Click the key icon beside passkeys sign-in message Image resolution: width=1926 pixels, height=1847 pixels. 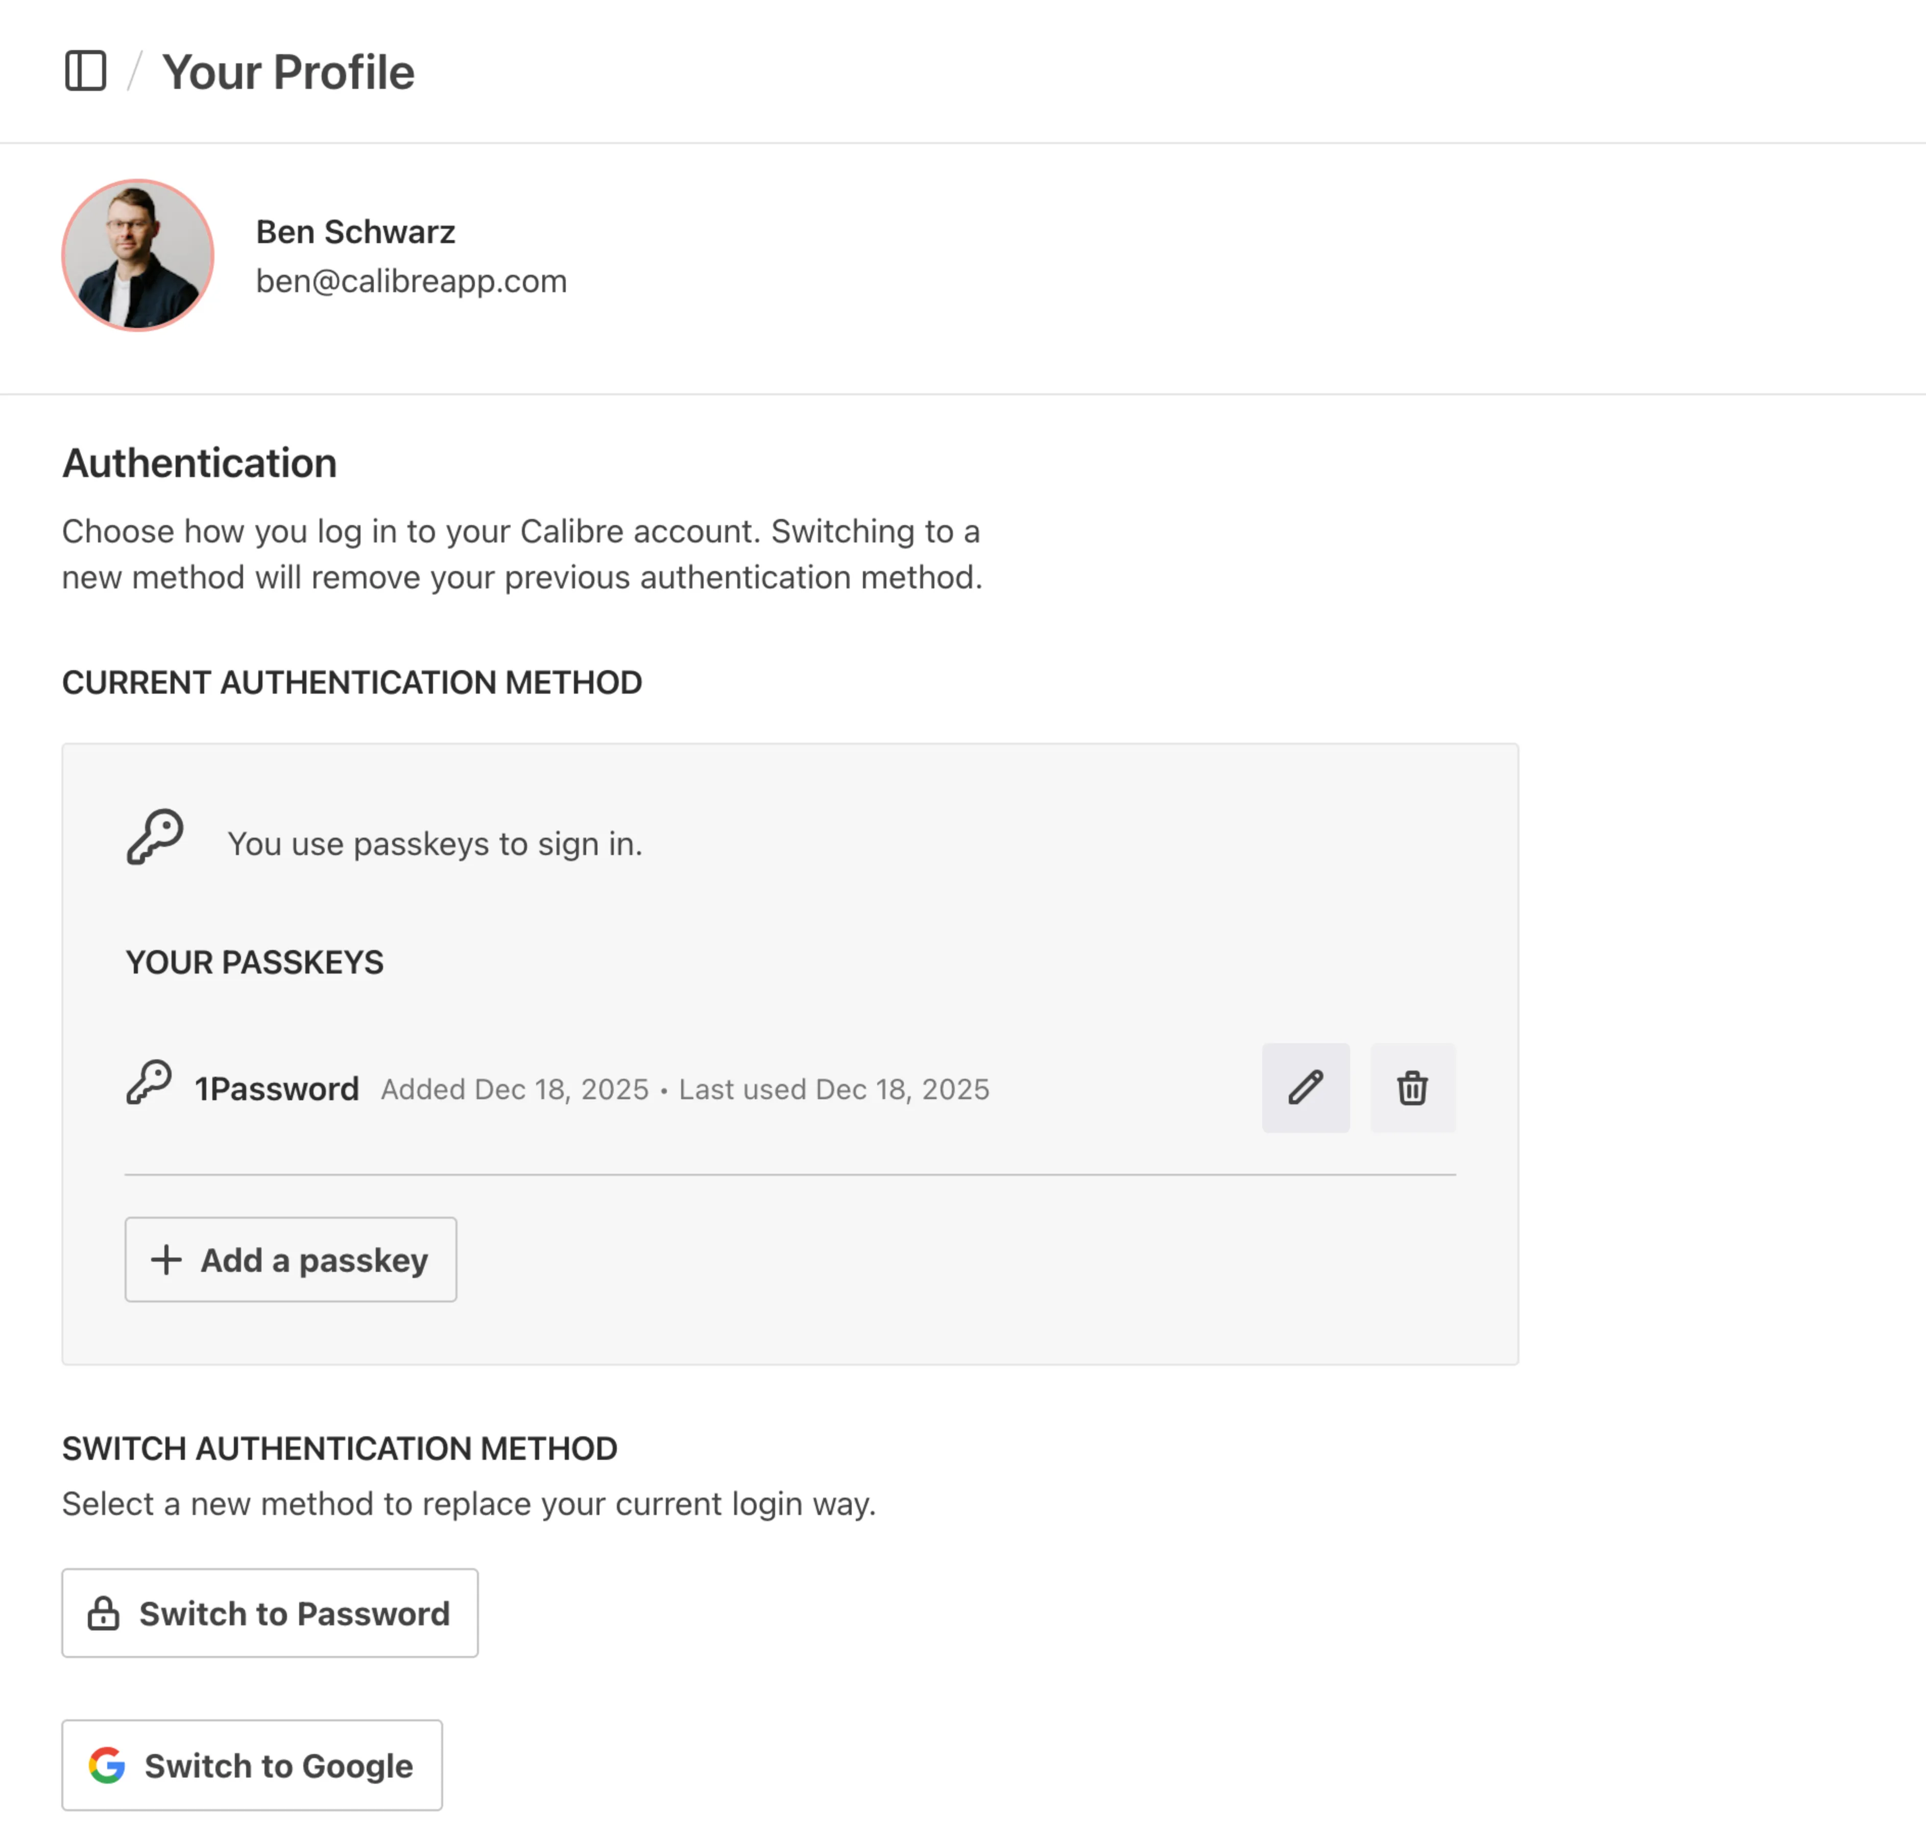155,838
